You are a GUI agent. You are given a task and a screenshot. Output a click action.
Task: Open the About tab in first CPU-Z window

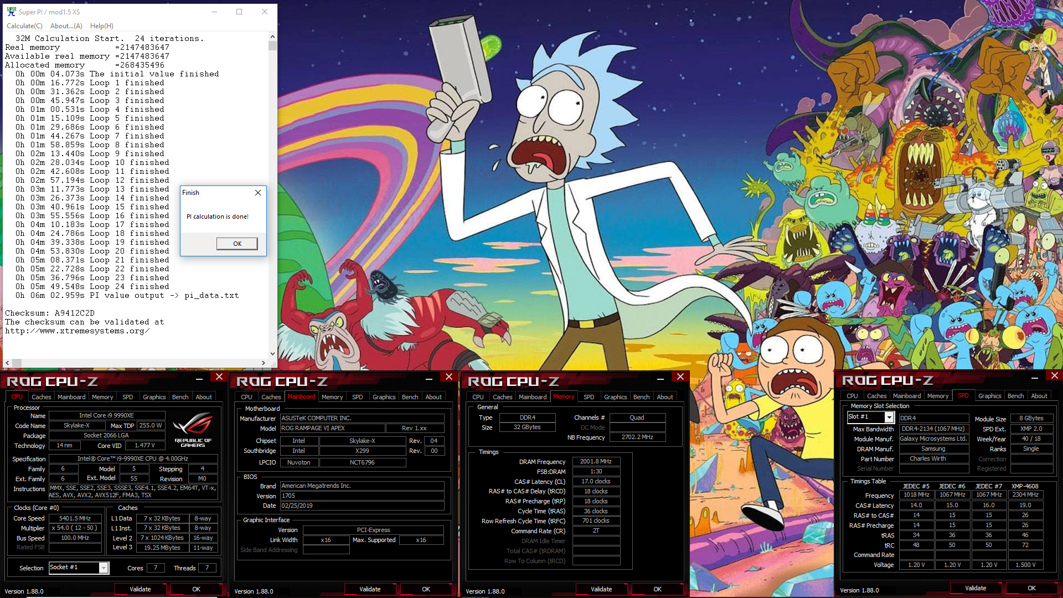[204, 397]
